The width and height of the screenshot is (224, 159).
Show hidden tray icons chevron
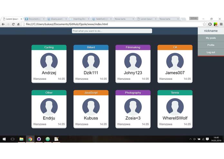[x=190, y=139]
